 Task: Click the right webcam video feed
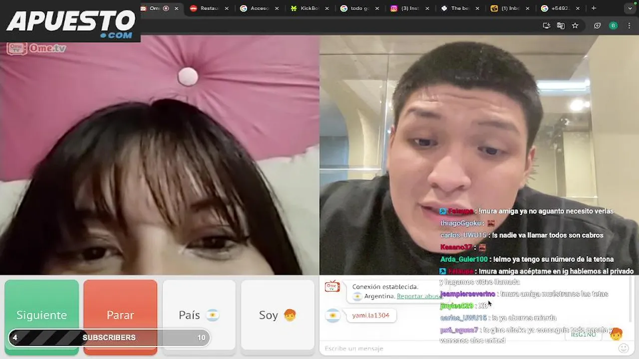479,156
